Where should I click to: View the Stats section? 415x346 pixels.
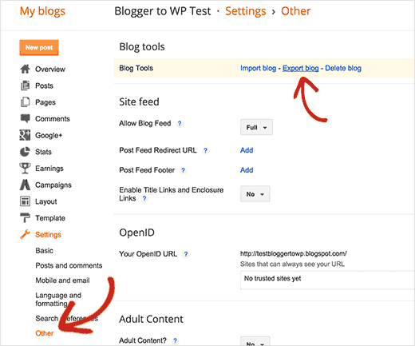[x=43, y=152]
